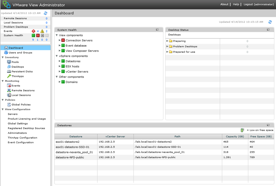This screenshot has width=276, height=186.
Task: Logout of the administrator account
Action: (x=258, y=4)
